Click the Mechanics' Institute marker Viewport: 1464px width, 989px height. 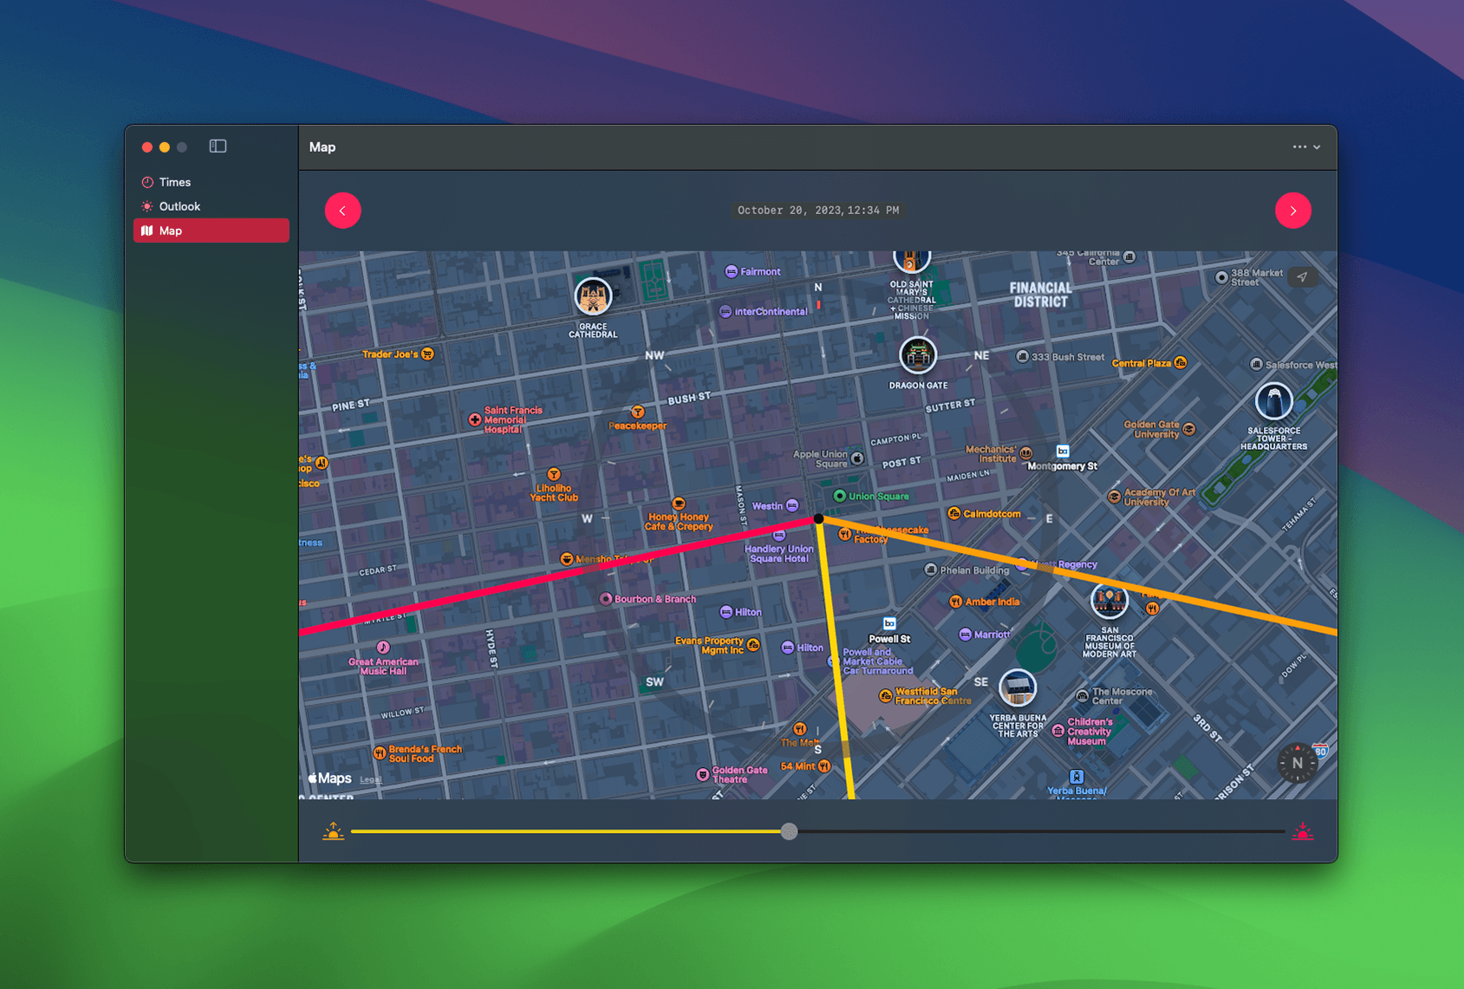pyautogui.click(x=1026, y=452)
